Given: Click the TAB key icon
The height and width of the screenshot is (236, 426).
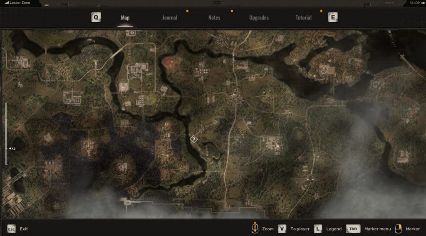Looking at the screenshot, I should tap(353, 229).
